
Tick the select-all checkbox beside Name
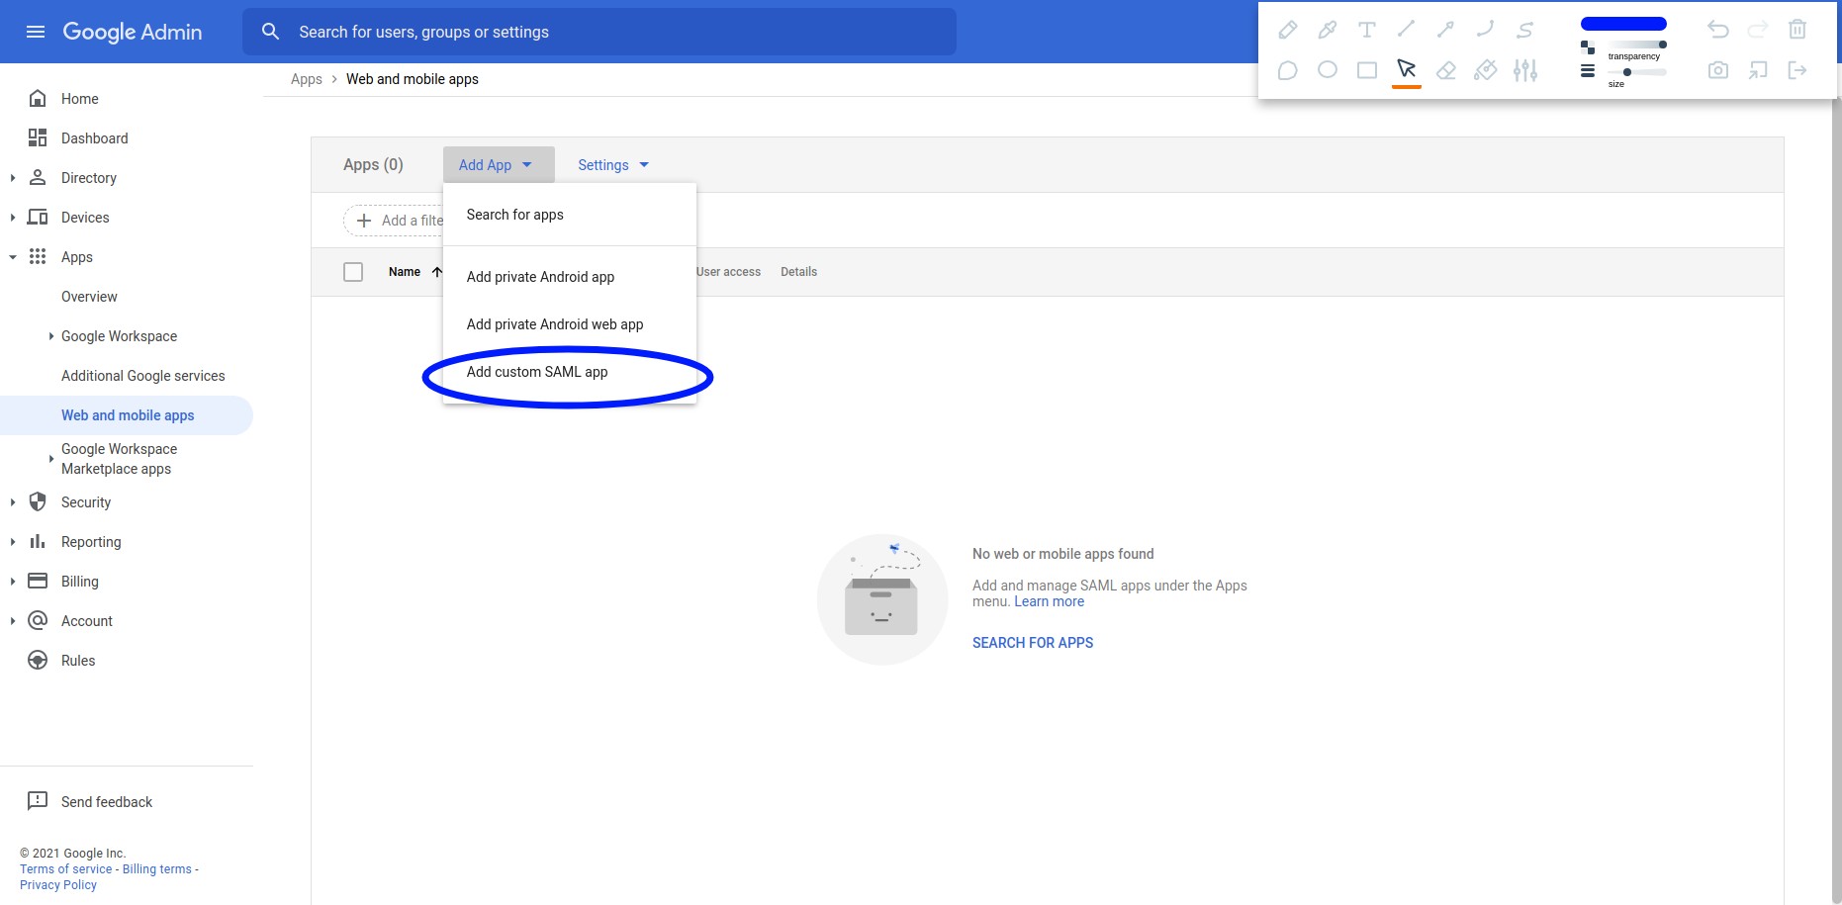(353, 272)
